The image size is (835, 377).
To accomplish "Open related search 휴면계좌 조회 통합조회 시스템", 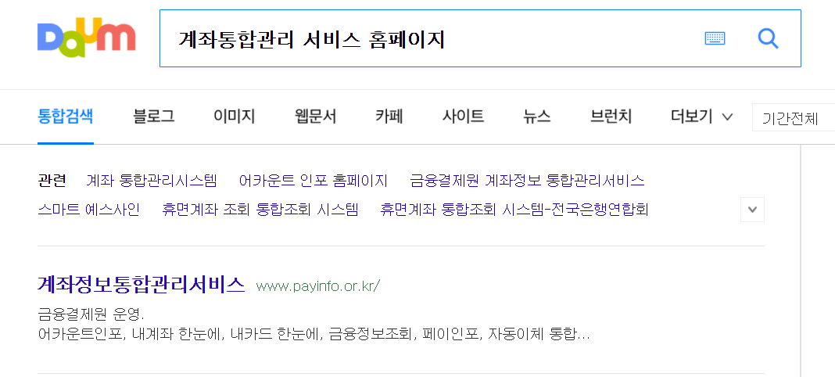I will pos(260,210).
